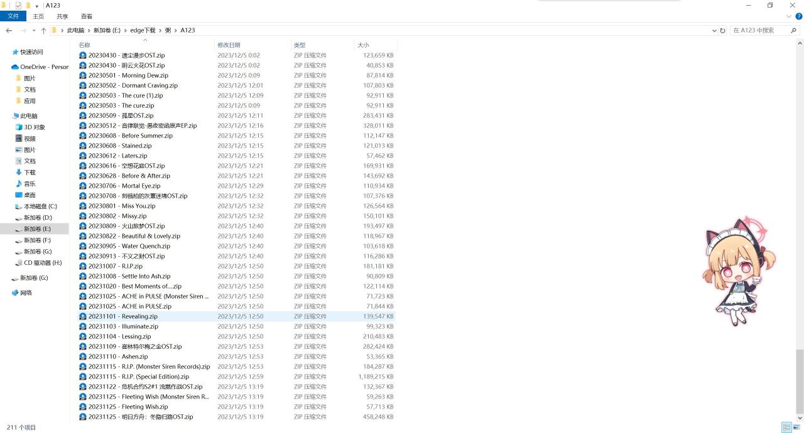804x433 pixels.
Task: Click the vertical scrollbar thumb
Action: pos(799,380)
